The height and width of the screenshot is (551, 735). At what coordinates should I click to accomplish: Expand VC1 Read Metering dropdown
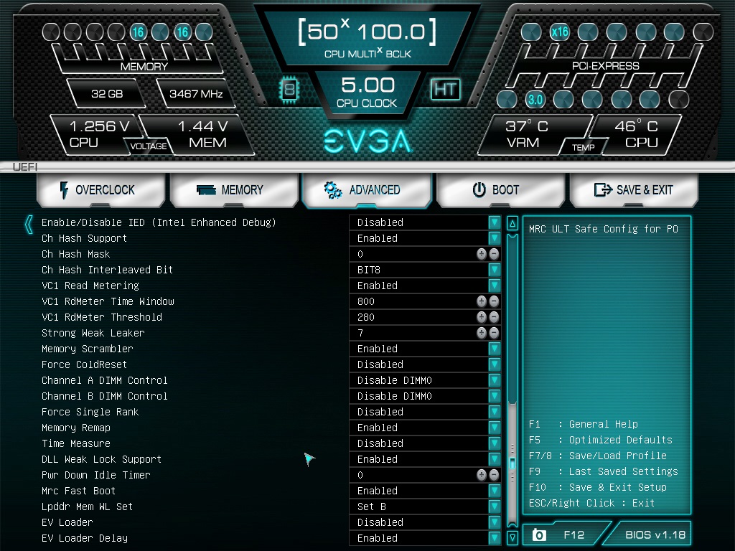click(x=494, y=286)
